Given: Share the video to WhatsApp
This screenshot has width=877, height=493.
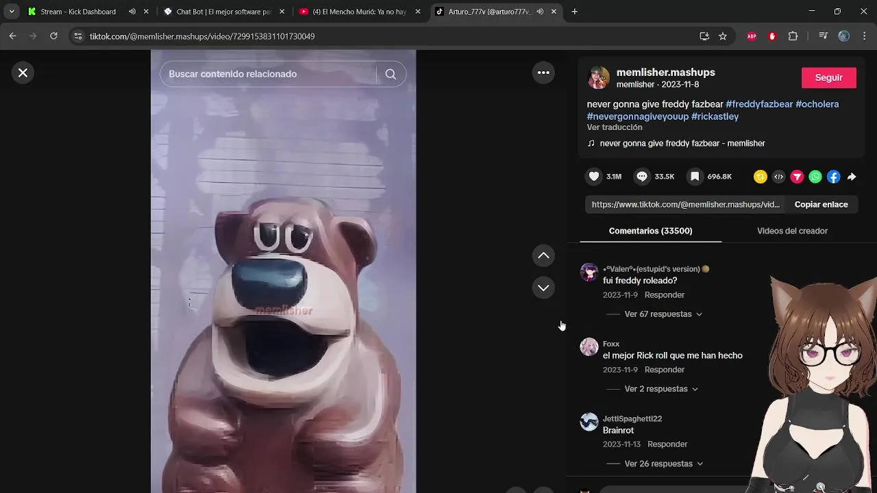Looking at the screenshot, I should 815,177.
